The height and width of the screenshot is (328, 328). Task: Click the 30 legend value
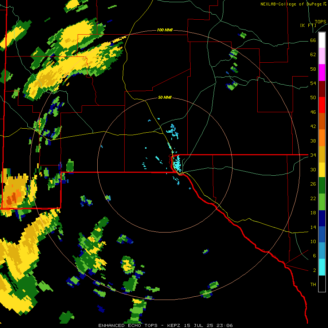(x=313, y=169)
